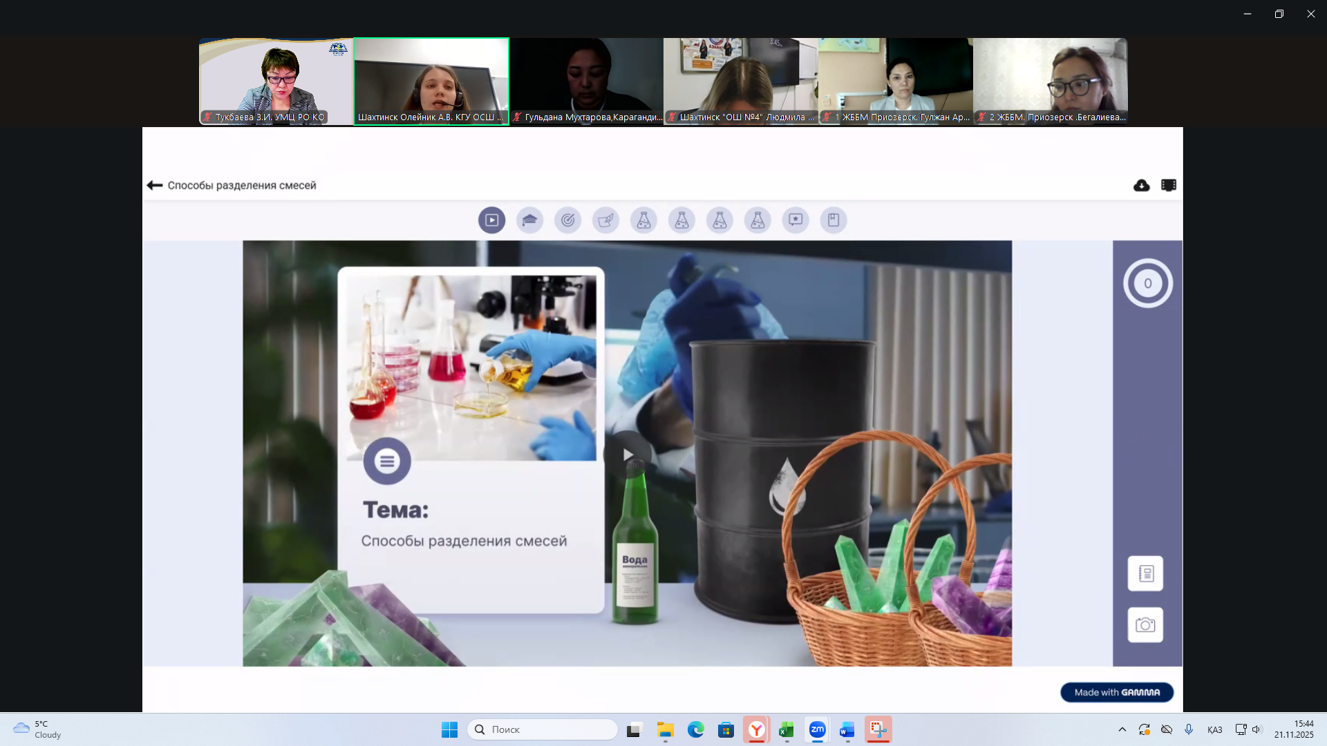Image resolution: width=1327 pixels, height=746 pixels.
Task: Open the quill and paper step
Action: coord(605,220)
